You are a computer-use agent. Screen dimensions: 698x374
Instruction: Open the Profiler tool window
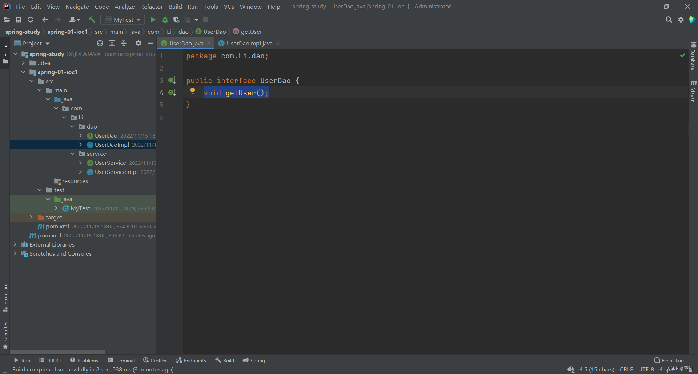pyautogui.click(x=155, y=360)
